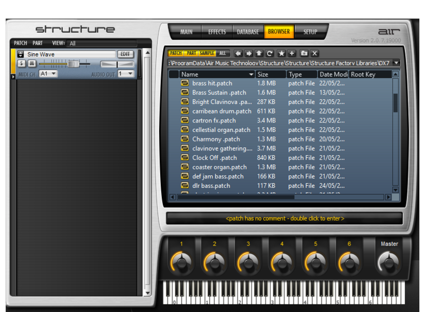Click file list horizontal scroll right arrow
This screenshot has height=312, width=423.
pos(388,197)
